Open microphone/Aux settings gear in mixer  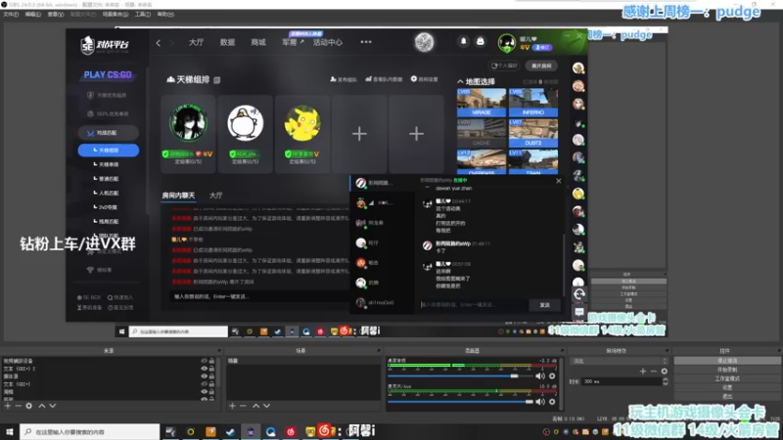pyautogui.click(x=552, y=402)
